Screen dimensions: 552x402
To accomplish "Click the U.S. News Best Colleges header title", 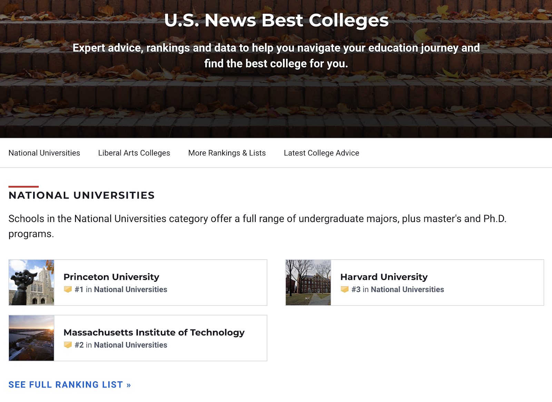I will pos(276,21).
